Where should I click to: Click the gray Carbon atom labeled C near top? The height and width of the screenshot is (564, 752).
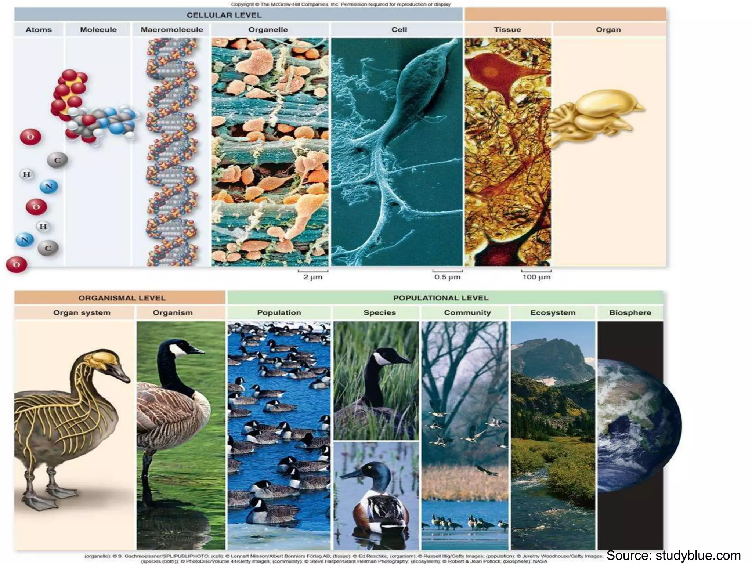tap(57, 160)
